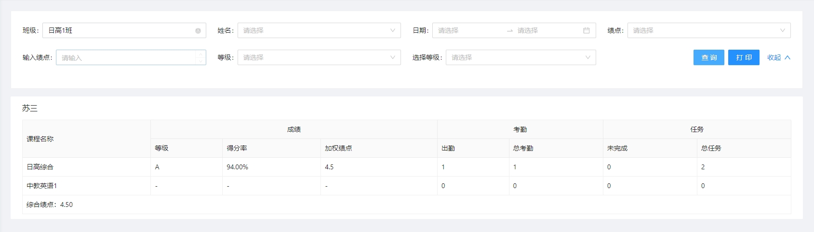Screen dimensions: 814x232
Task: Click the 考勤 column group header
Action: coord(520,129)
